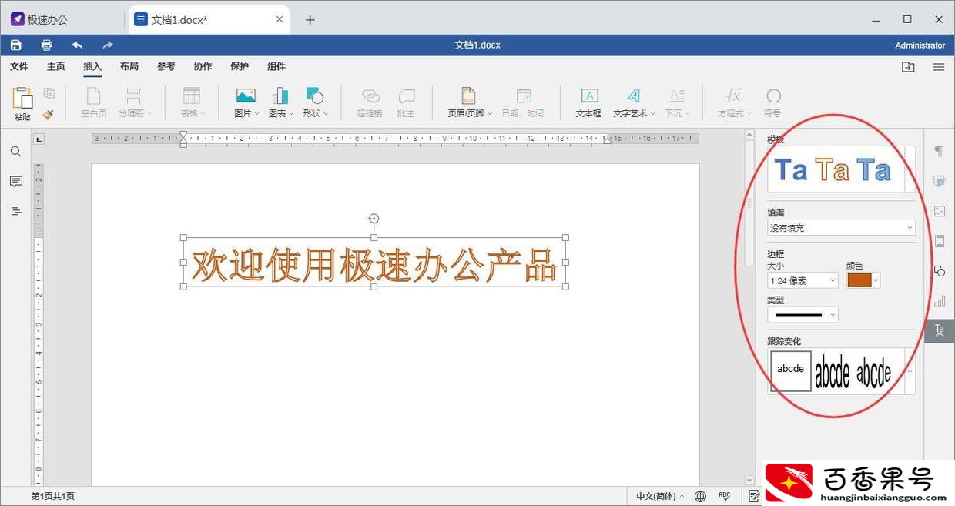Insert a 文本框 text box
Viewport: 955px width, 506px height.
pyautogui.click(x=588, y=102)
